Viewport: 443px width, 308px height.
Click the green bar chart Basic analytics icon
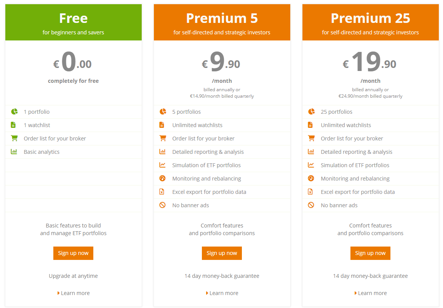click(14, 152)
